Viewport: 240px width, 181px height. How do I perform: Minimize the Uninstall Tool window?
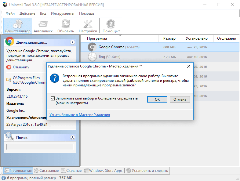pyautogui.click(x=205, y=5)
